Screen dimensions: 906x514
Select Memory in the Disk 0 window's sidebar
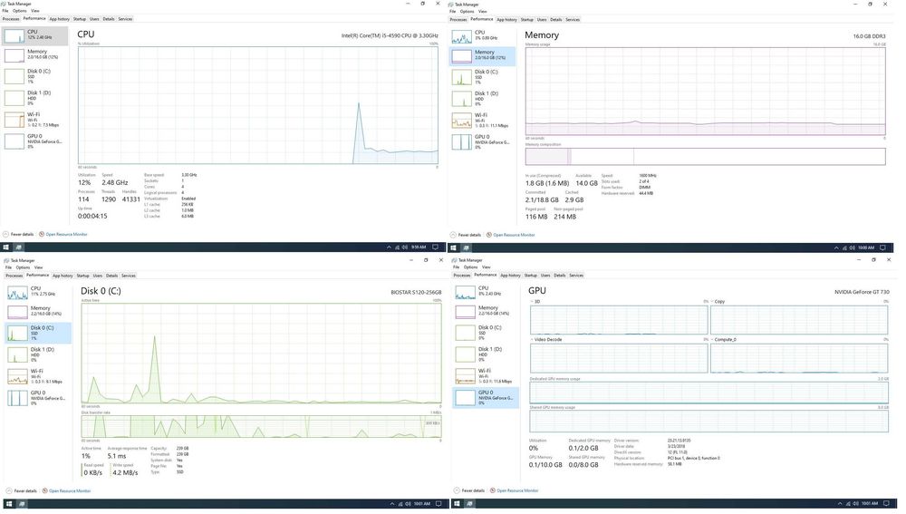(x=38, y=312)
